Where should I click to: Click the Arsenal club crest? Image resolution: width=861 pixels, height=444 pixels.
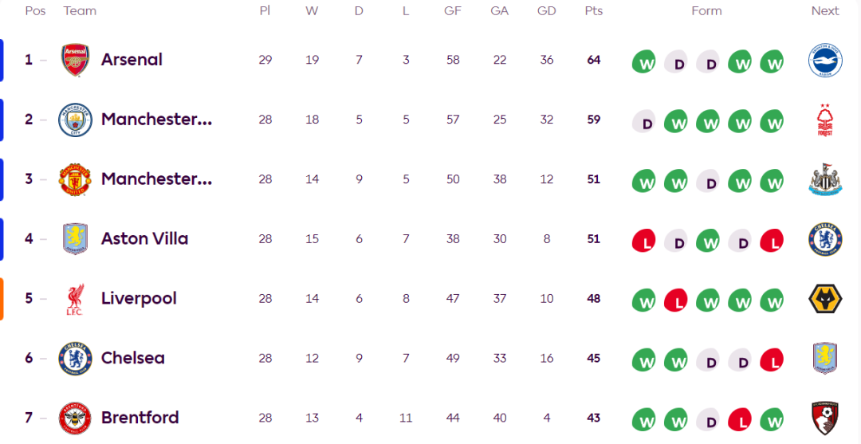(76, 60)
